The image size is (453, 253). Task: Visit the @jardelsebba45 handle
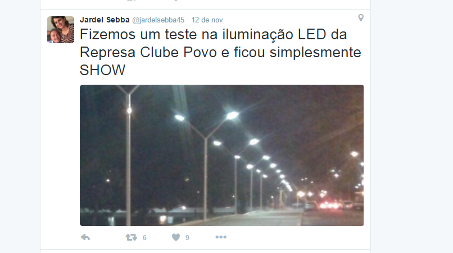[x=158, y=20]
